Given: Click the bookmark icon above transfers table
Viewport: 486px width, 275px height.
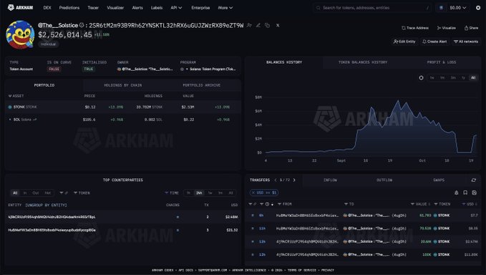Looking at the screenshot, I should [465, 193].
